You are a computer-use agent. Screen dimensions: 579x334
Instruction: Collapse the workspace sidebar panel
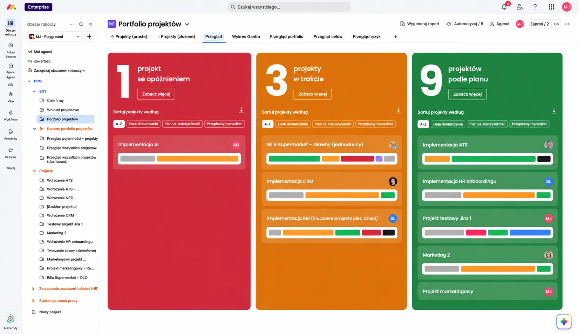pyautogui.click(x=91, y=24)
